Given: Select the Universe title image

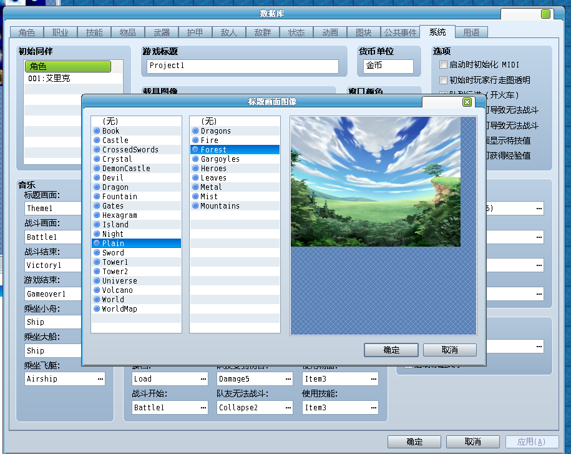Looking at the screenshot, I should click(136, 281).
